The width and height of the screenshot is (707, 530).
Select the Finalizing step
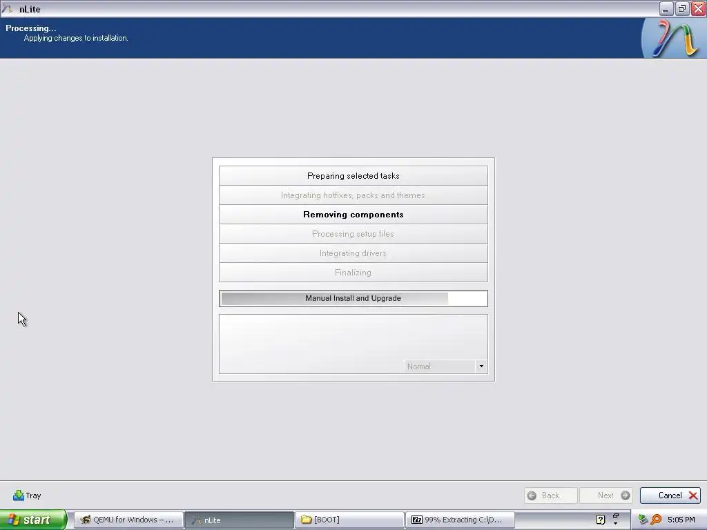tap(353, 273)
